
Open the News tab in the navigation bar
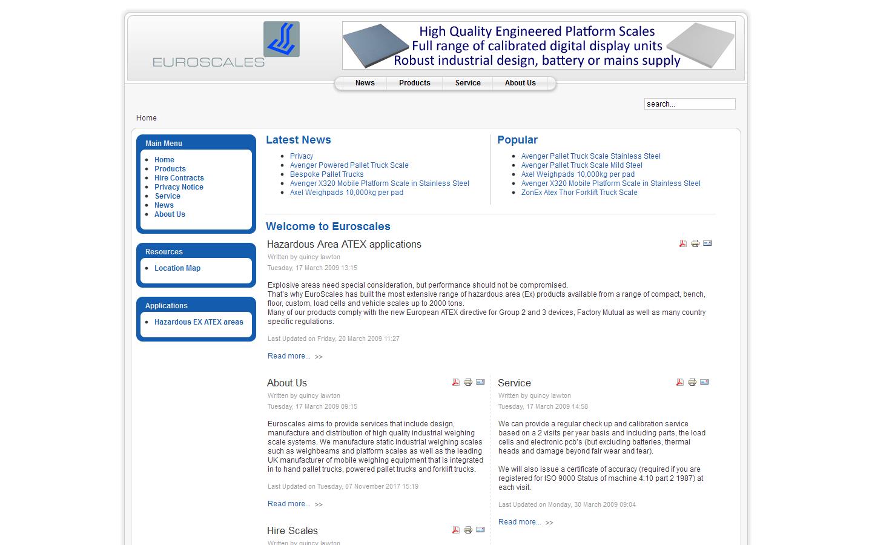pyautogui.click(x=365, y=83)
